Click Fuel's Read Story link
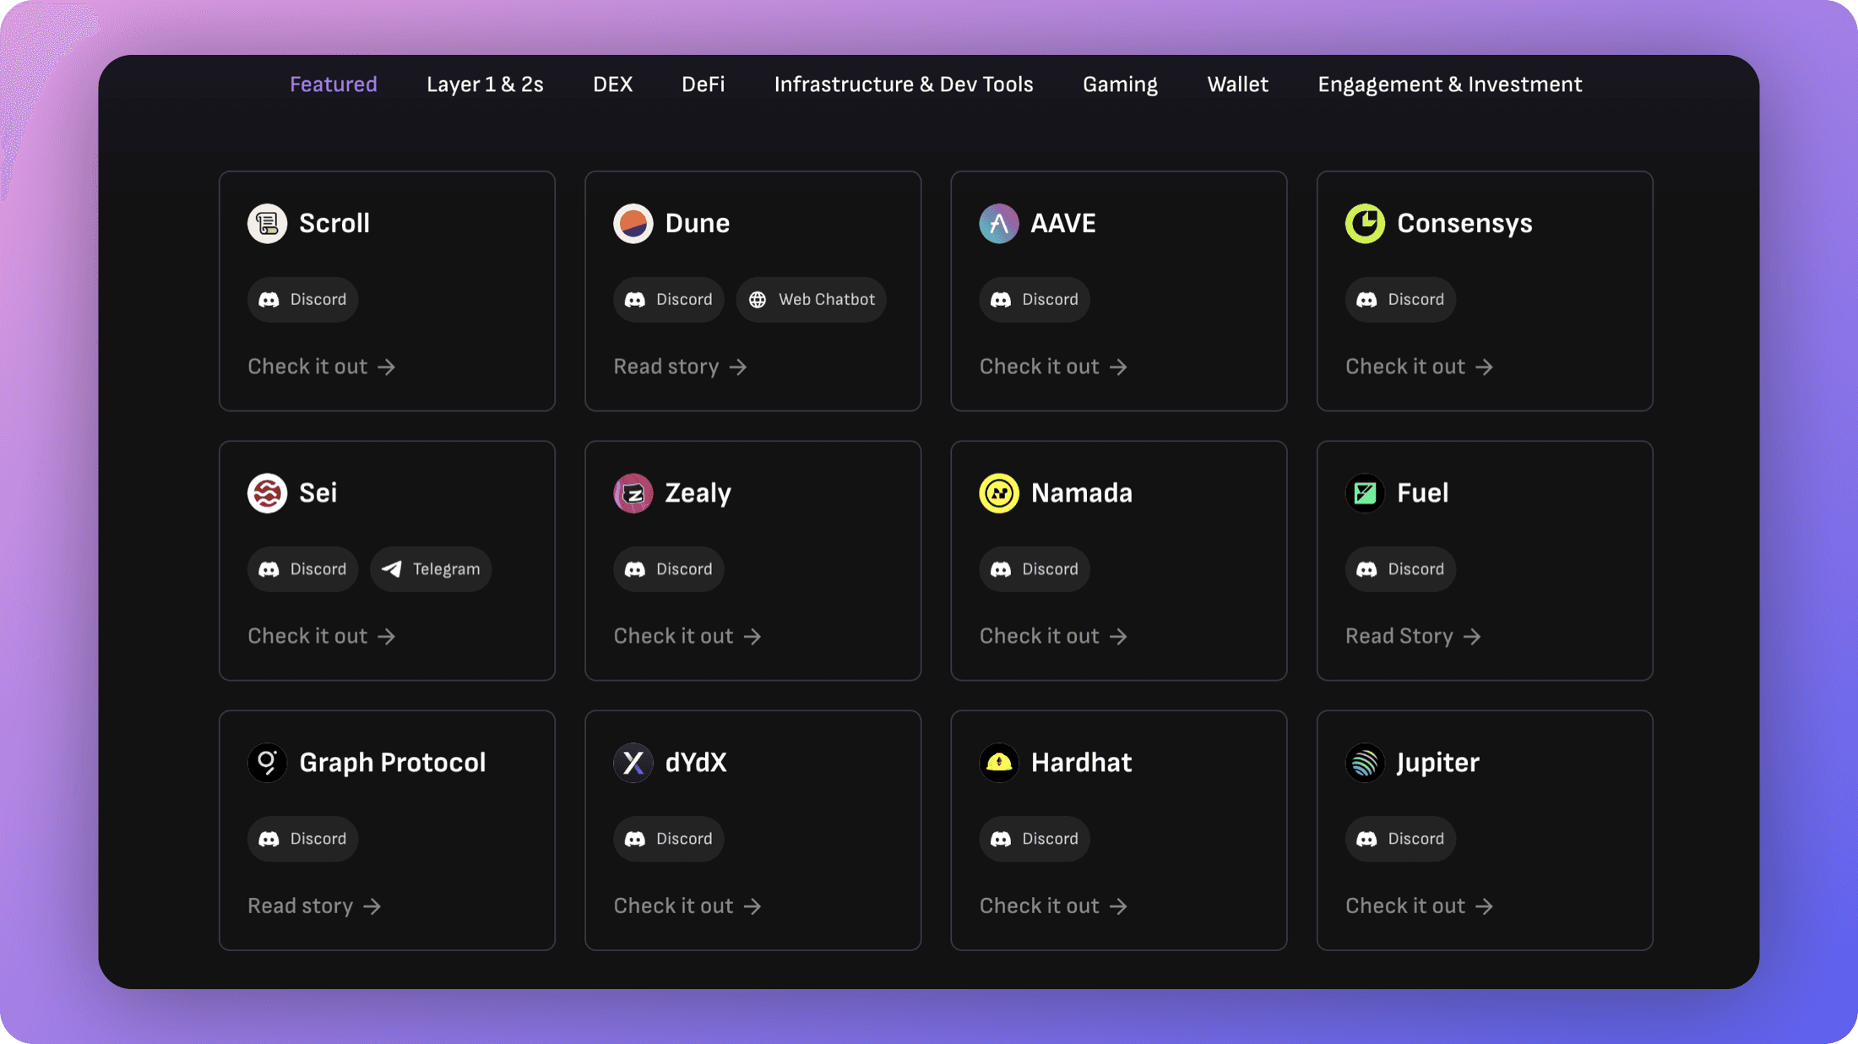 tap(1413, 636)
